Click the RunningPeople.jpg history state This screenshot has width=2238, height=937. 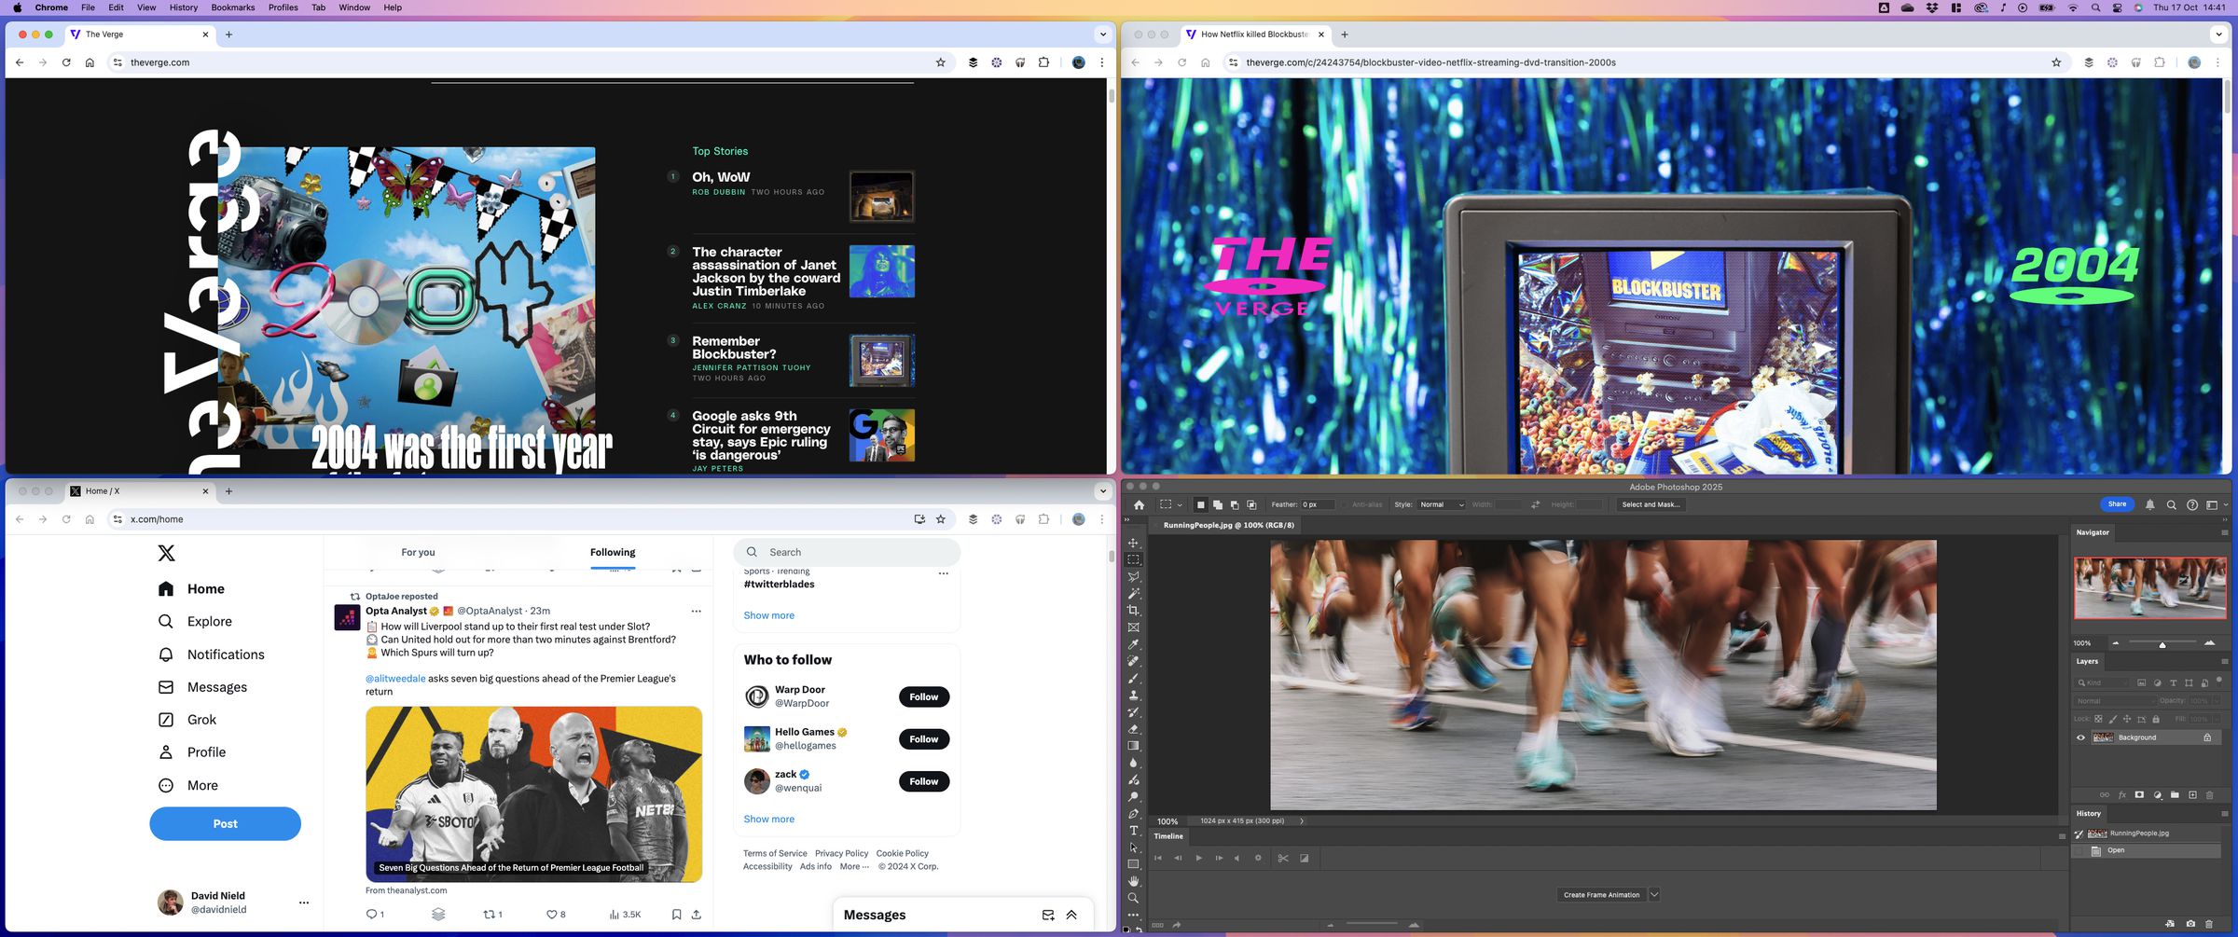click(x=2138, y=833)
